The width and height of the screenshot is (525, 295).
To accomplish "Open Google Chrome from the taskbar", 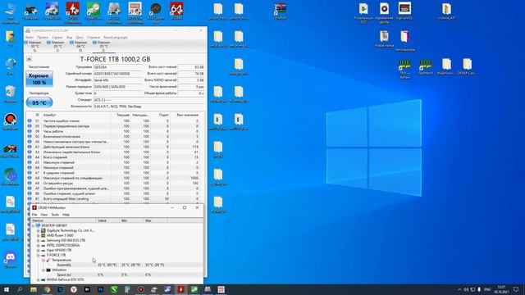I will coord(47,289).
